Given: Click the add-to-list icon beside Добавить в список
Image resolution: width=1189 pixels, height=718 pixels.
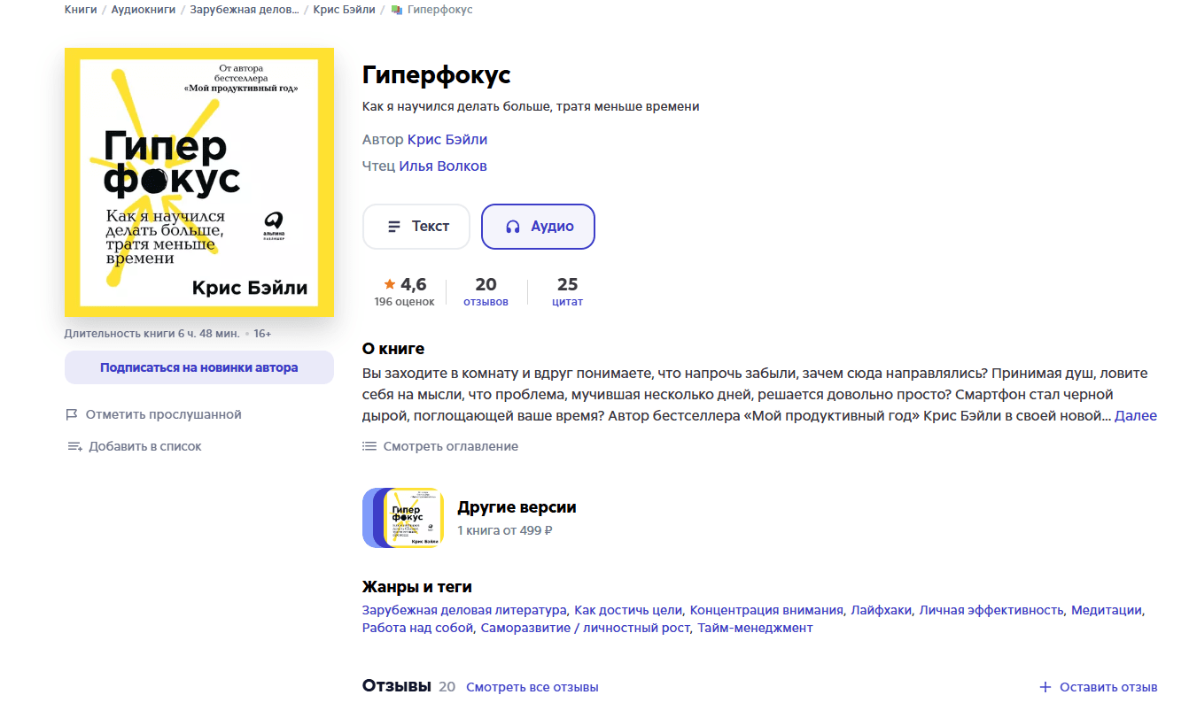Looking at the screenshot, I should (74, 446).
